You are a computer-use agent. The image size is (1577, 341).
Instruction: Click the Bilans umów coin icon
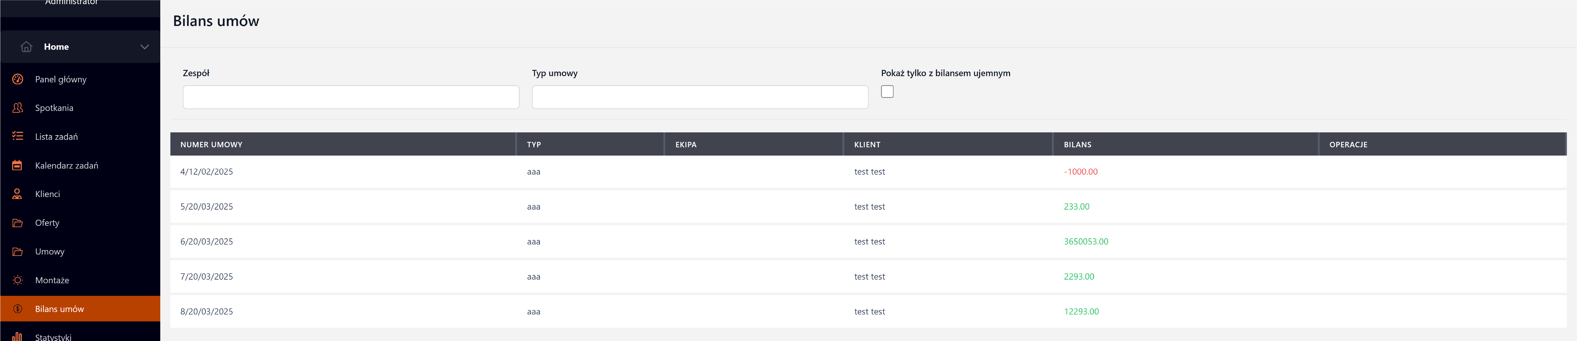pyautogui.click(x=18, y=309)
